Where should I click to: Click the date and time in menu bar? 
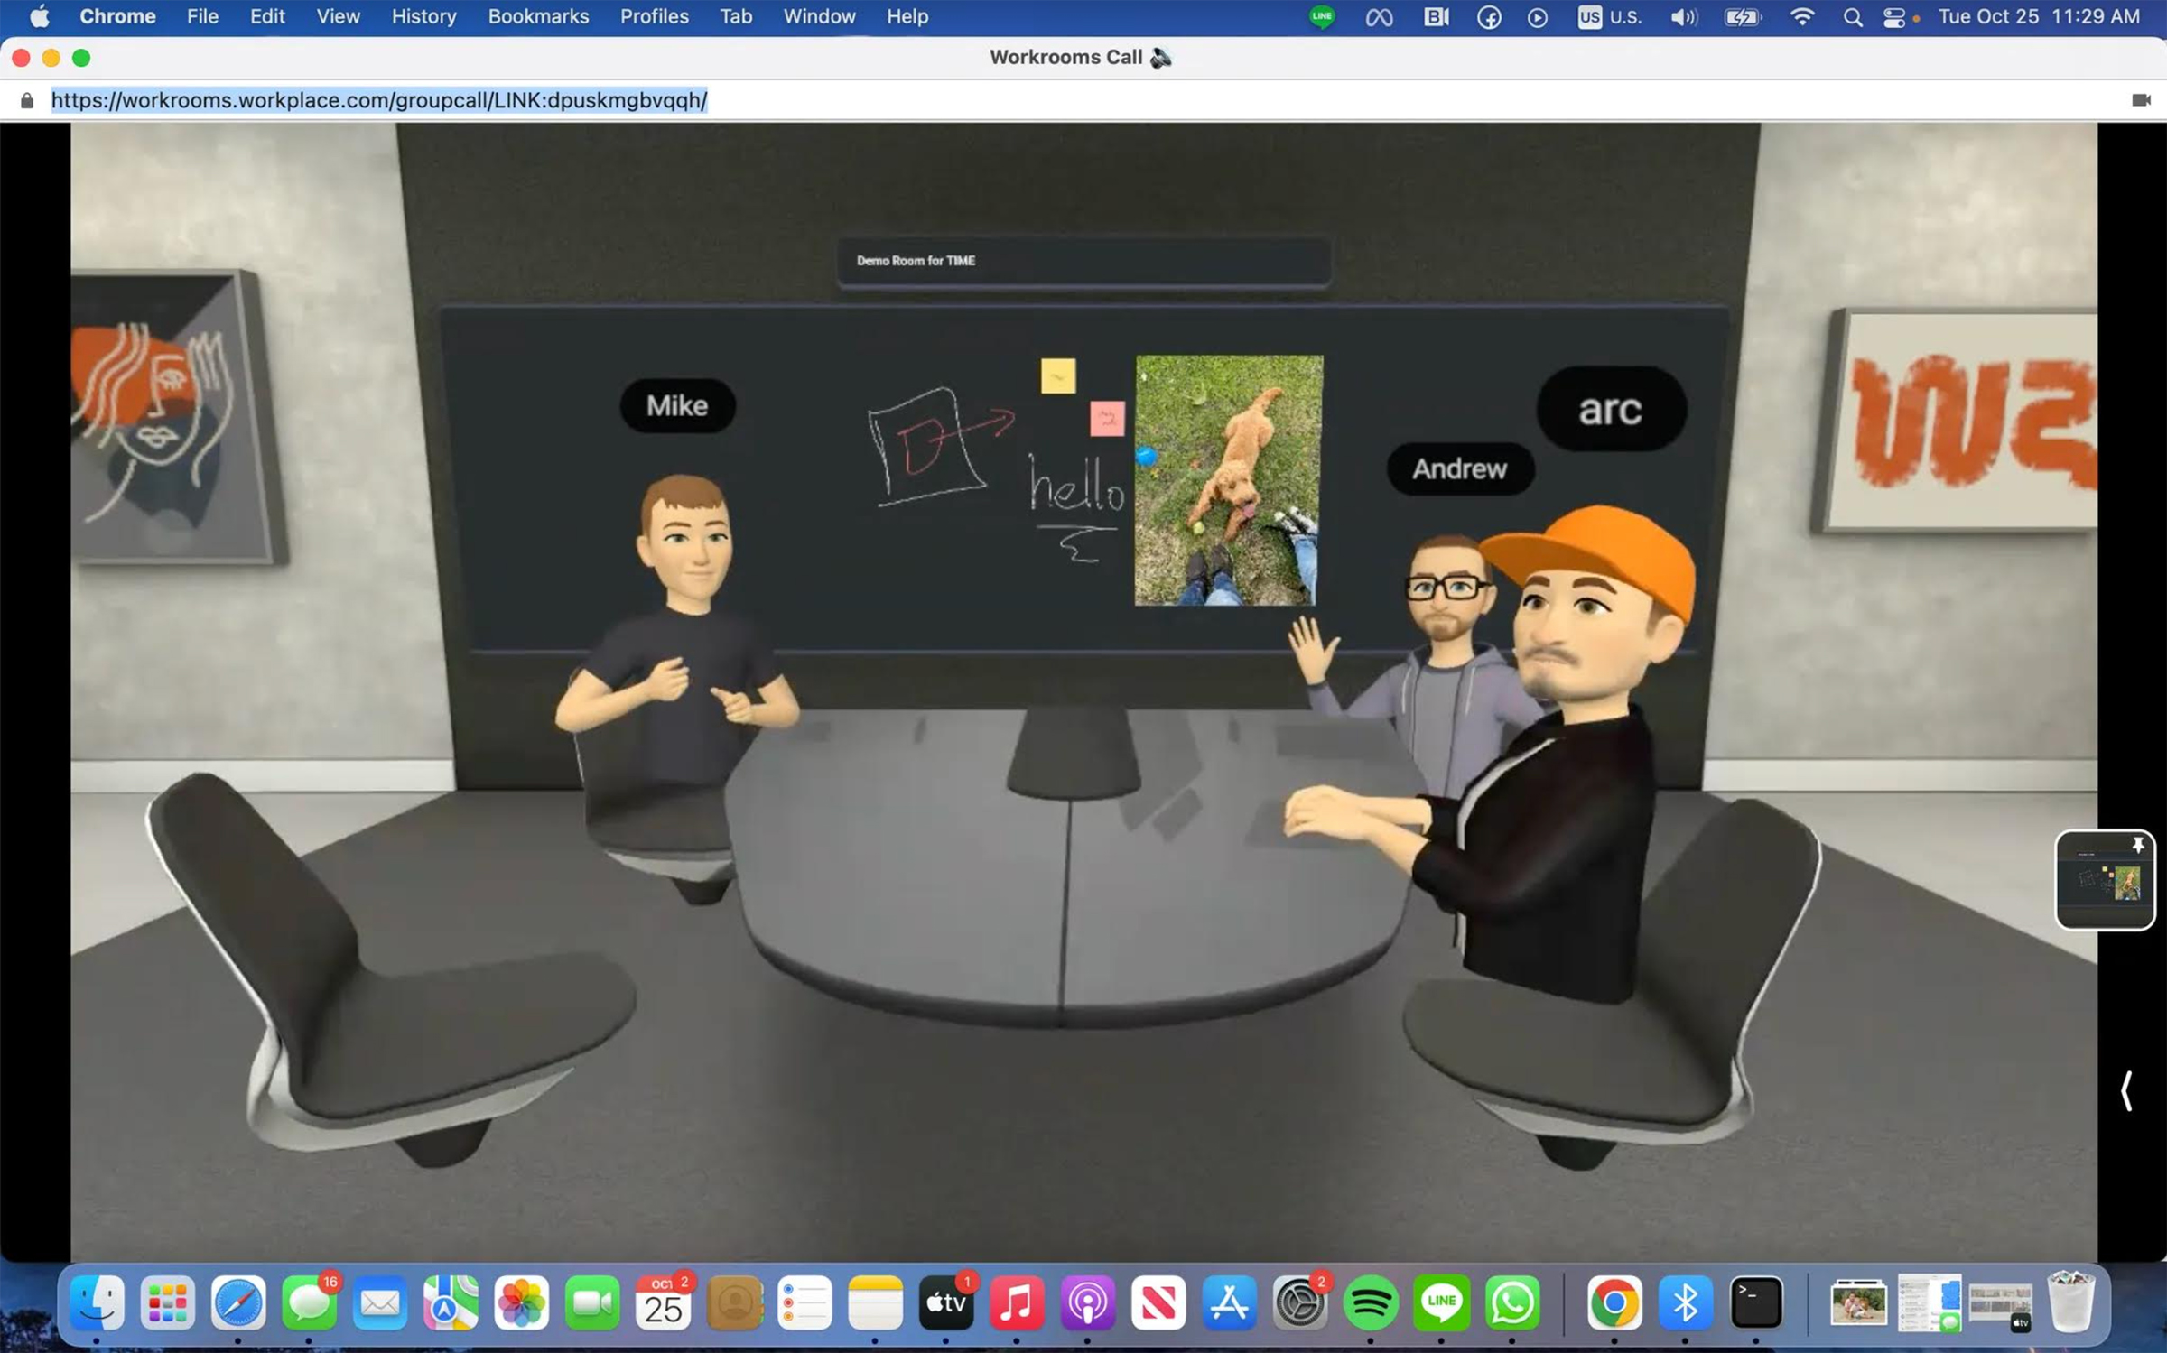pos(2039,16)
